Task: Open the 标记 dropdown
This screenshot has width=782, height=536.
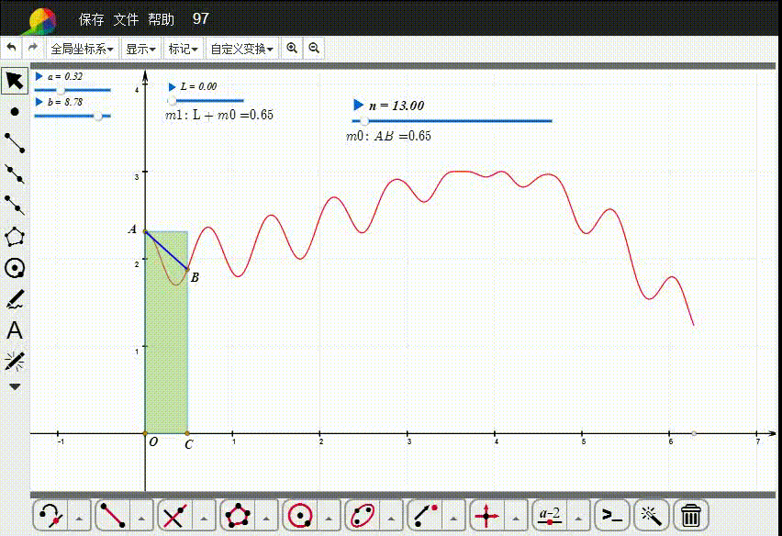Action: coord(183,49)
